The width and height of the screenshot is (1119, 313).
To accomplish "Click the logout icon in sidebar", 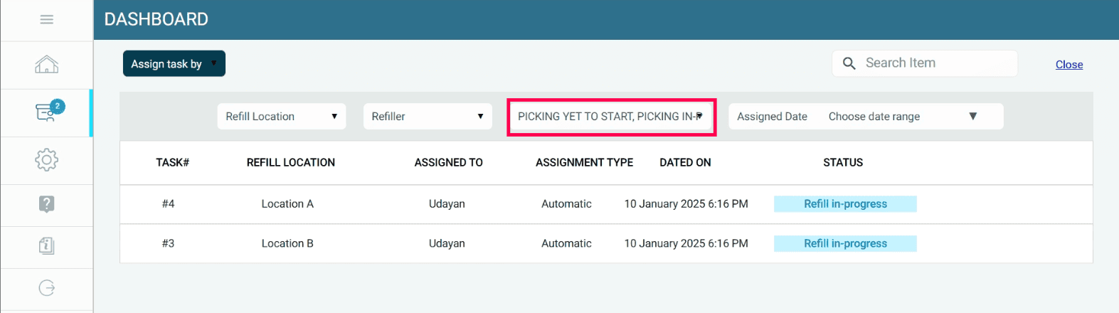I will point(47,288).
